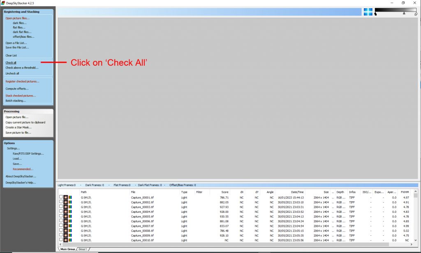Screen dimensions: 421x253
Task: Toggle the checkbox for Capture_00006.tif
Action: tap(61, 221)
